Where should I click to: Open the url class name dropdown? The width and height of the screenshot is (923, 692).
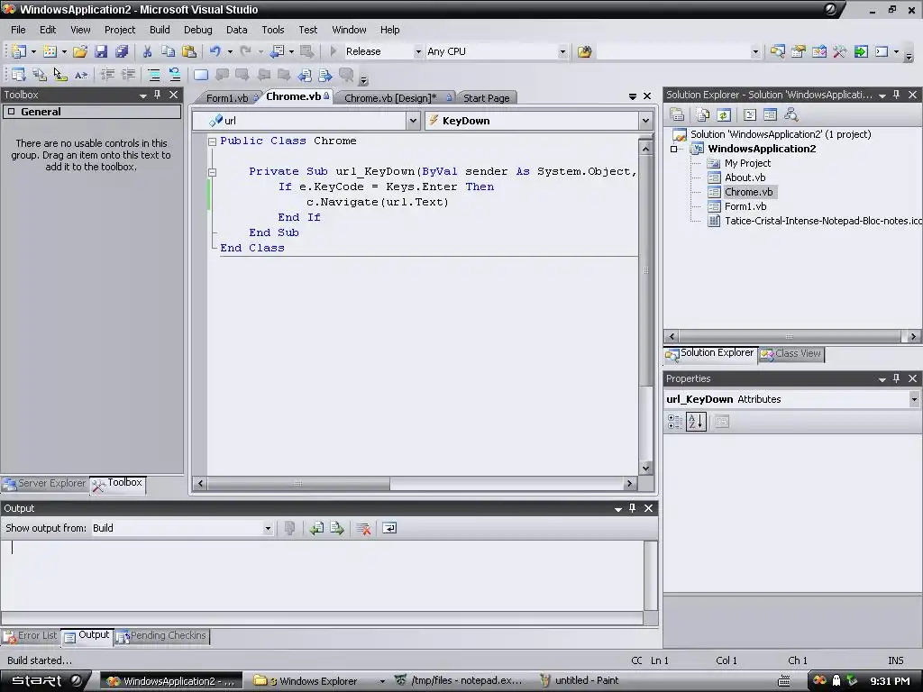click(x=413, y=121)
